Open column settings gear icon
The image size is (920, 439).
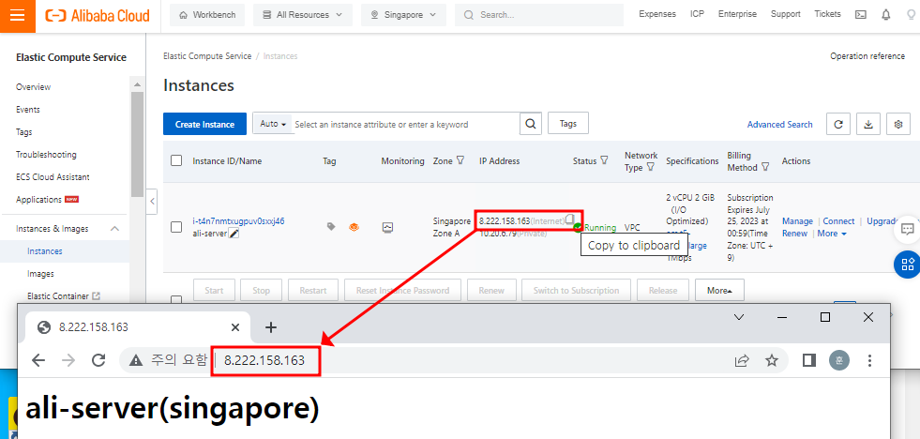tap(897, 124)
